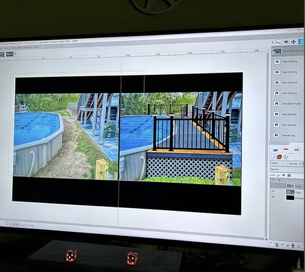
Task: Lower the layer with orange down arrow
Action: tap(287, 245)
